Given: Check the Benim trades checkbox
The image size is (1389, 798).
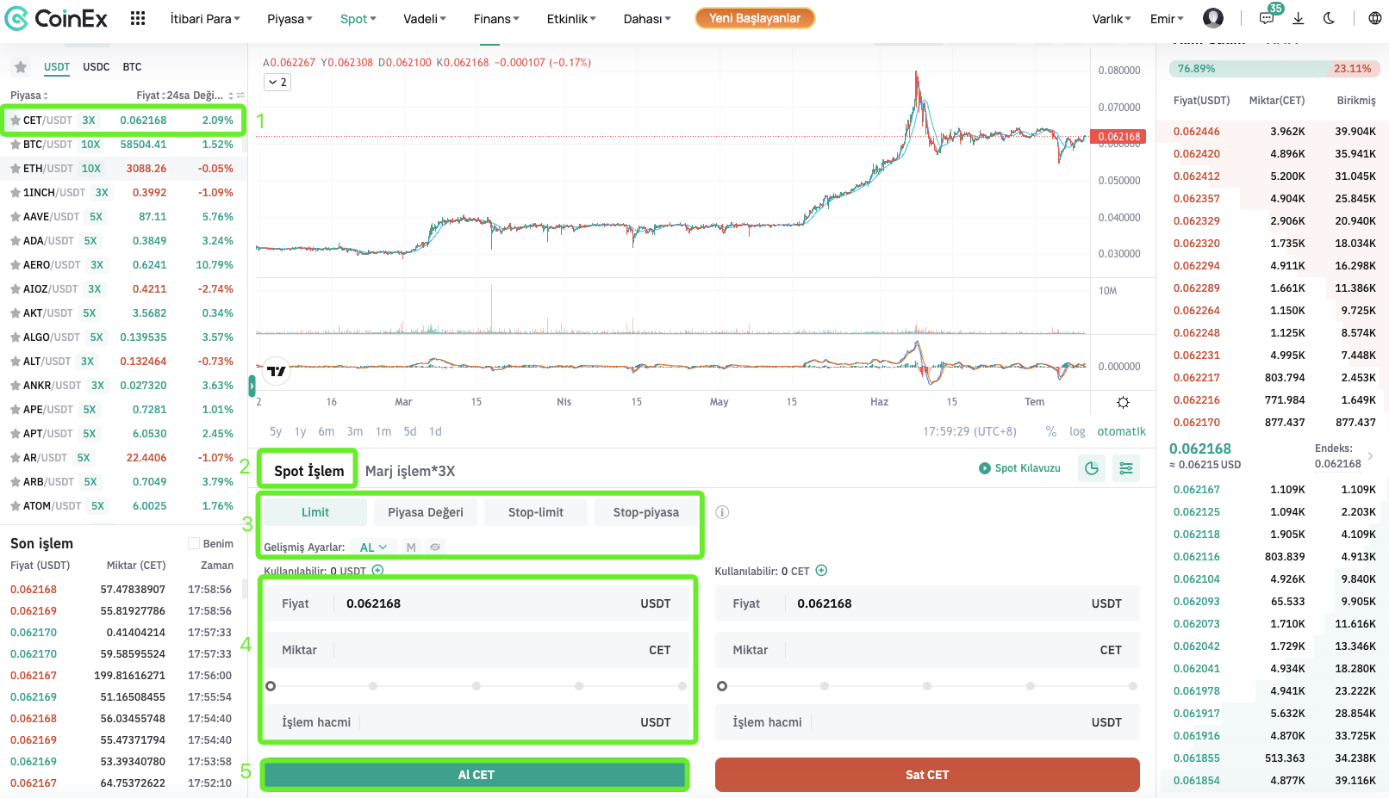Looking at the screenshot, I should [194, 544].
